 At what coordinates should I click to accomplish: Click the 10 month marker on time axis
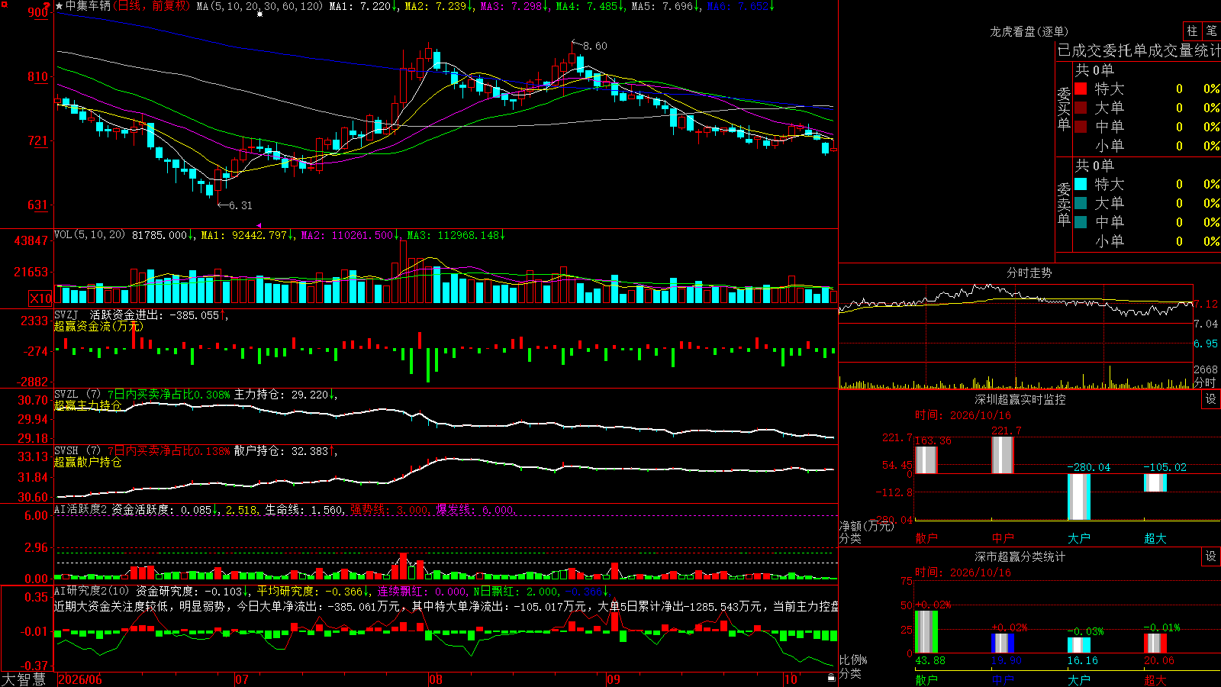click(791, 679)
